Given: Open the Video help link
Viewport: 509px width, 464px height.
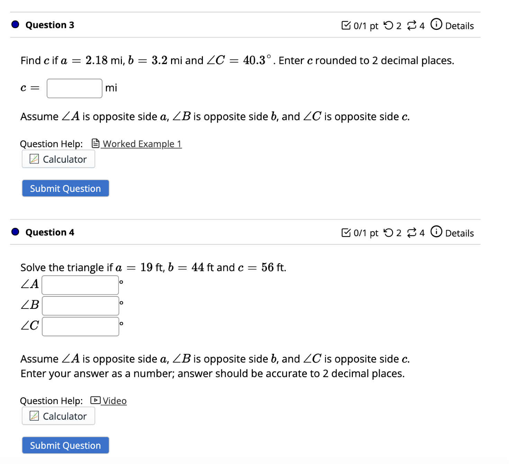Looking at the screenshot, I should (114, 401).
